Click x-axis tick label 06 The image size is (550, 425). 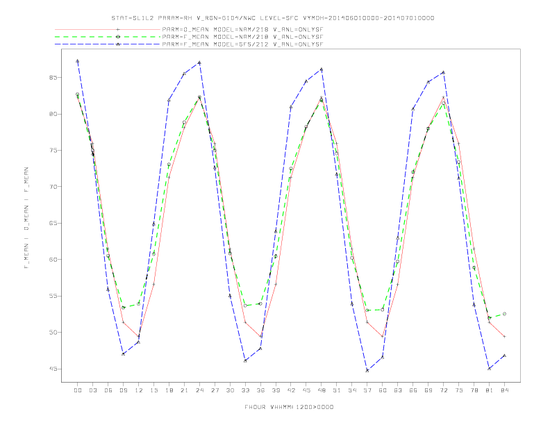(x=108, y=390)
